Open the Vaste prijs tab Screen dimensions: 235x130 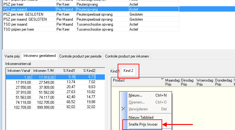[12, 56]
